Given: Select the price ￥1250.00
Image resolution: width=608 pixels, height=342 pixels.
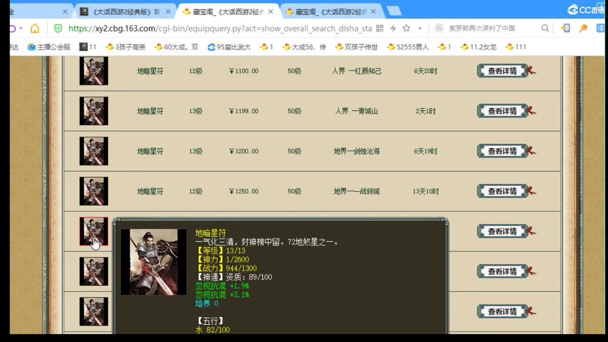Looking at the screenshot, I should click(244, 191).
